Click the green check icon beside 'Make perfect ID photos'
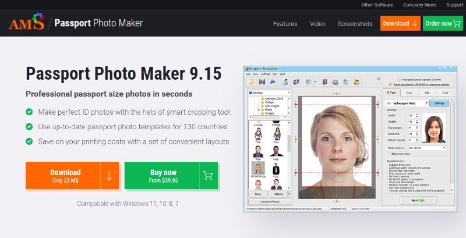Screen dimensions: 466x238 pos(29,112)
